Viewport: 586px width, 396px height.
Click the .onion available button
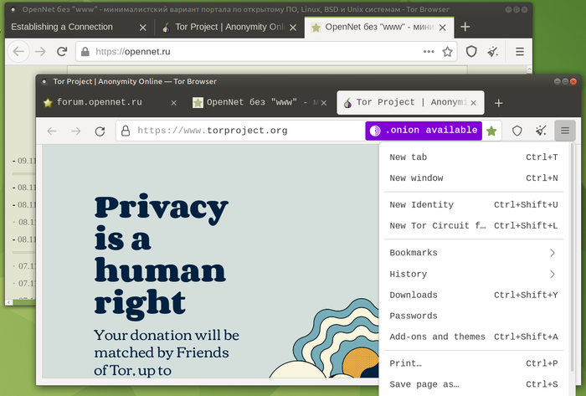(424, 131)
